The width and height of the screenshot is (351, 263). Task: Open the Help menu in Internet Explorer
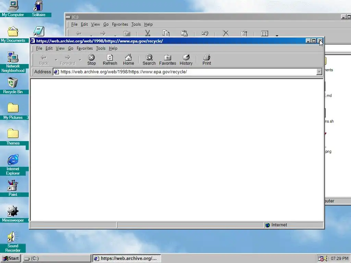tap(113, 48)
